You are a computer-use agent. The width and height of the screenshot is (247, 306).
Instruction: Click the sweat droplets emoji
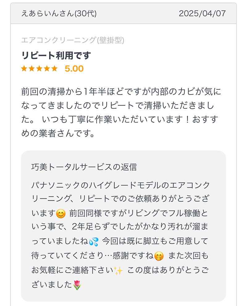click(94, 242)
